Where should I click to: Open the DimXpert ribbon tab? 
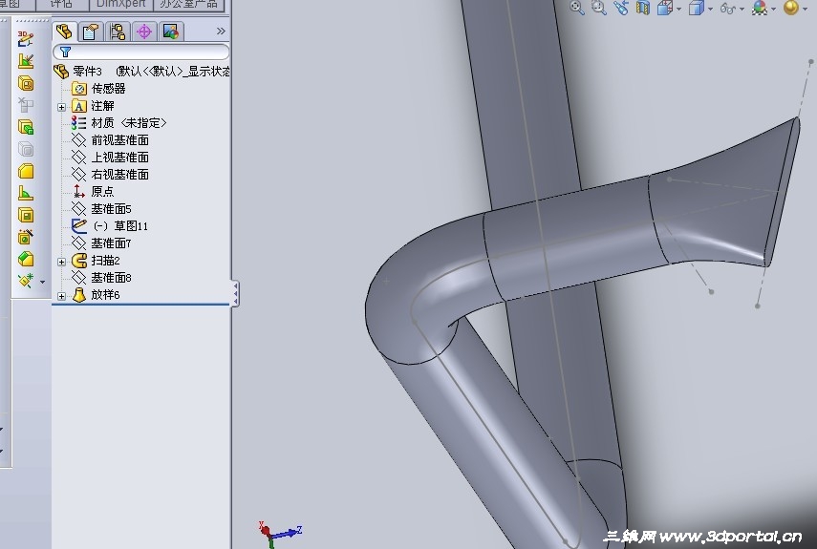point(121,4)
